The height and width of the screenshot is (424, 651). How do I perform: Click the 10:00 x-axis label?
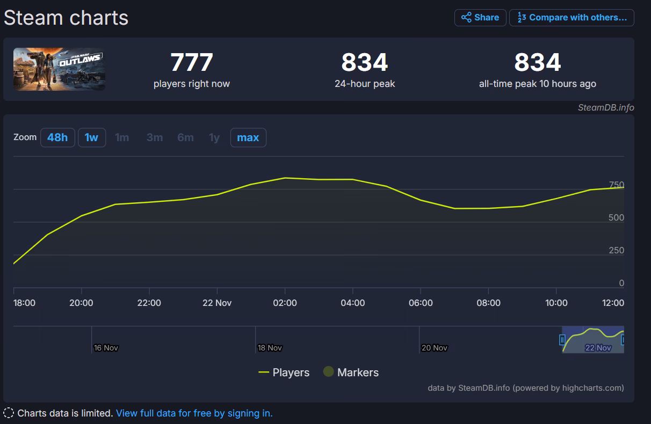coord(556,303)
